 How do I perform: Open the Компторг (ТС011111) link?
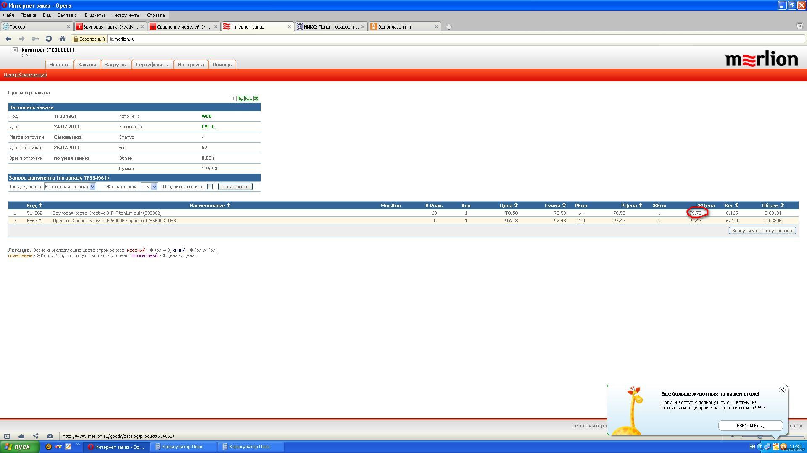48,50
